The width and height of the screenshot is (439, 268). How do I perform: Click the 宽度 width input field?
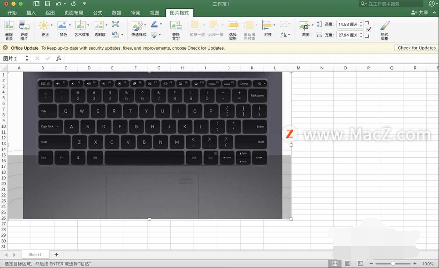tap(347, 35)
